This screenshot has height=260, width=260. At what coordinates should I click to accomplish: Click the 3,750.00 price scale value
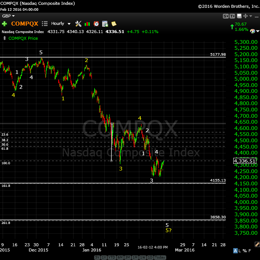pos(246,233)
